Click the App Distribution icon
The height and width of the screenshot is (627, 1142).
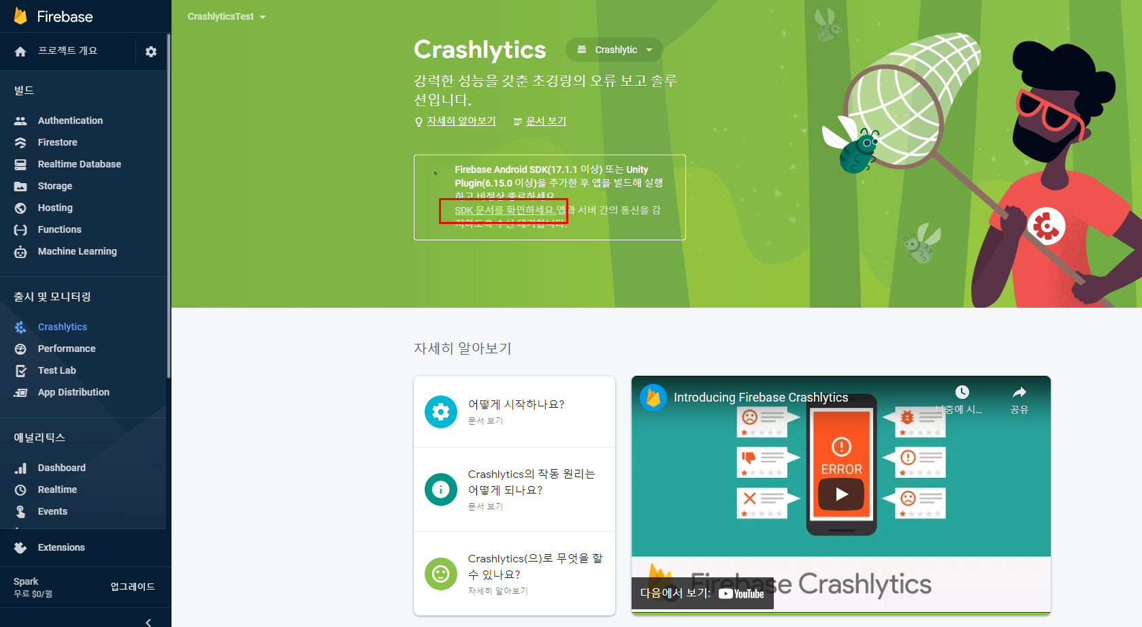20,392
